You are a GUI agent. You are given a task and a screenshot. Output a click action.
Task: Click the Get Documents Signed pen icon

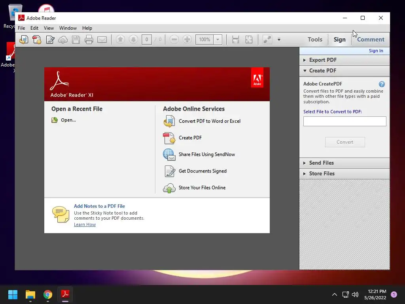170,171
